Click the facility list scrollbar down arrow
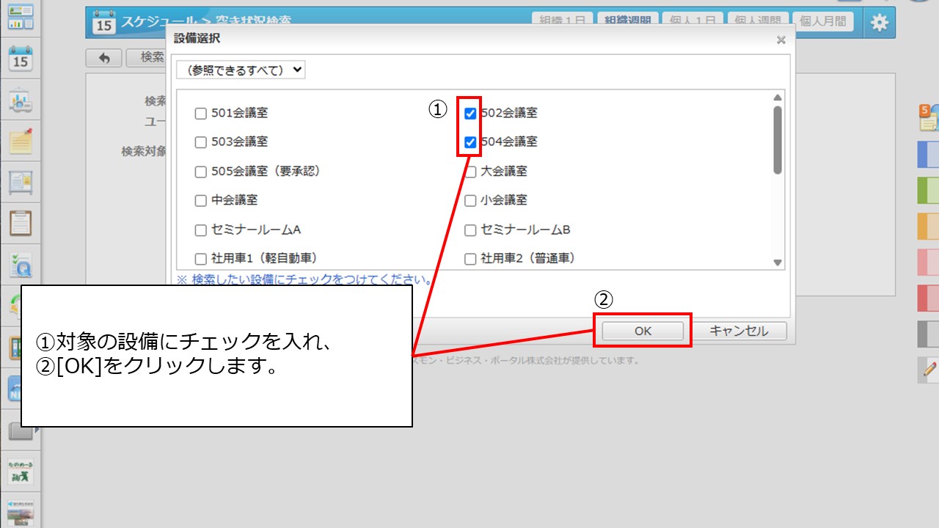939x528 pixels. [778, 263]
